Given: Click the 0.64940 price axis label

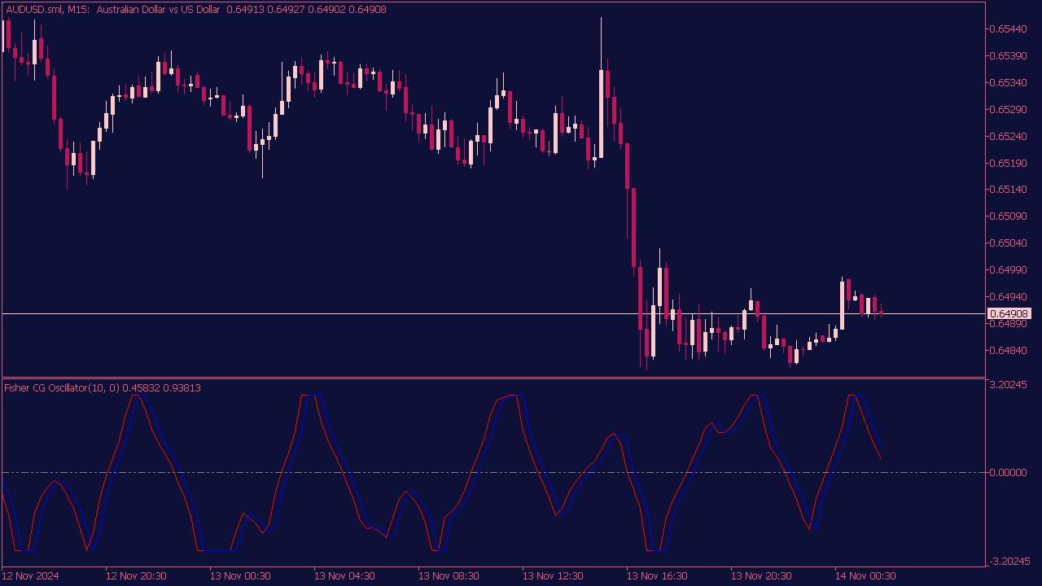Looking at the screenshot, I should point(1006,296).
